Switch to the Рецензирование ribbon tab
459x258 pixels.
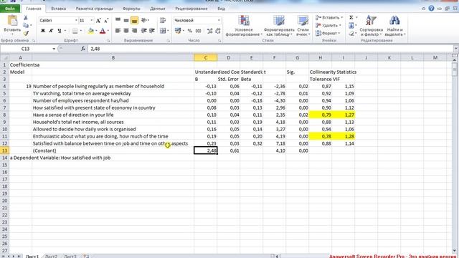[x=191, y=9]
